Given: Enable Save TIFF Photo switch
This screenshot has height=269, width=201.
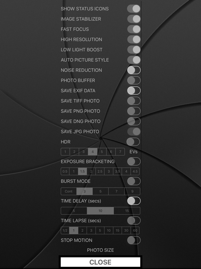Looking at the screenshot, I should pos(134,101).
